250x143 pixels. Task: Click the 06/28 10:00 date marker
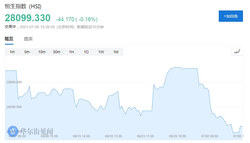pyautogui.click(x=178, y=136)
